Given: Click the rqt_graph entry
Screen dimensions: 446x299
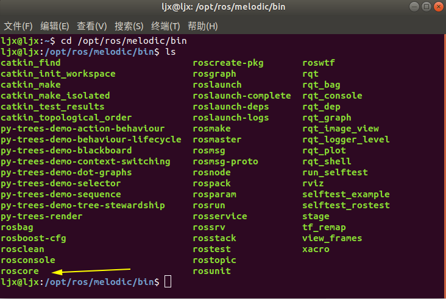Looking at the screenshot, I should click(x=327, y=118).
